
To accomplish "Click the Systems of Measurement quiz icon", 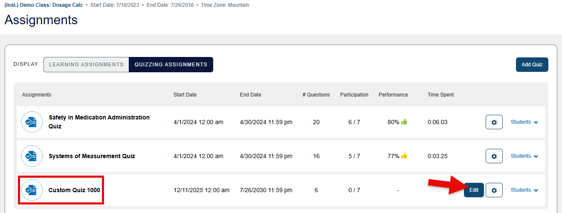I will 32,156.
